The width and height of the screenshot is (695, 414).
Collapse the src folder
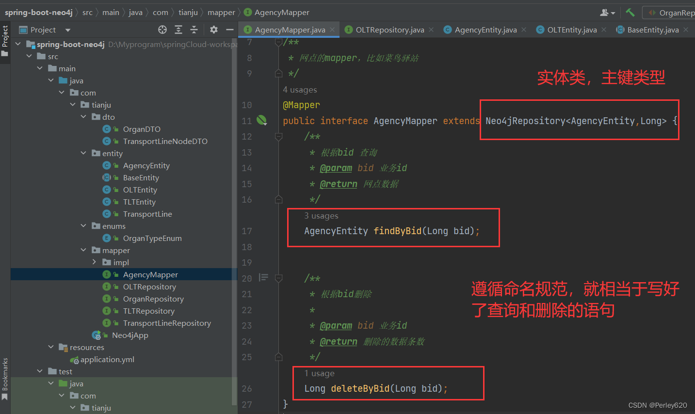coord(29,56)
